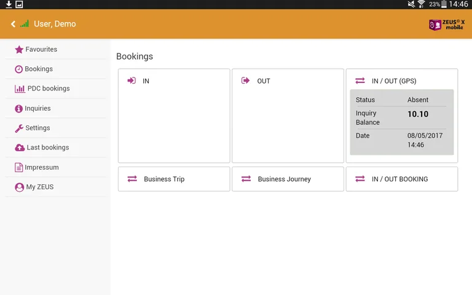The width and height of the screenshot is (472, 295).
Task: Click the Bookings clock icon
Action: pyautogui.click(x=19, y=69)
